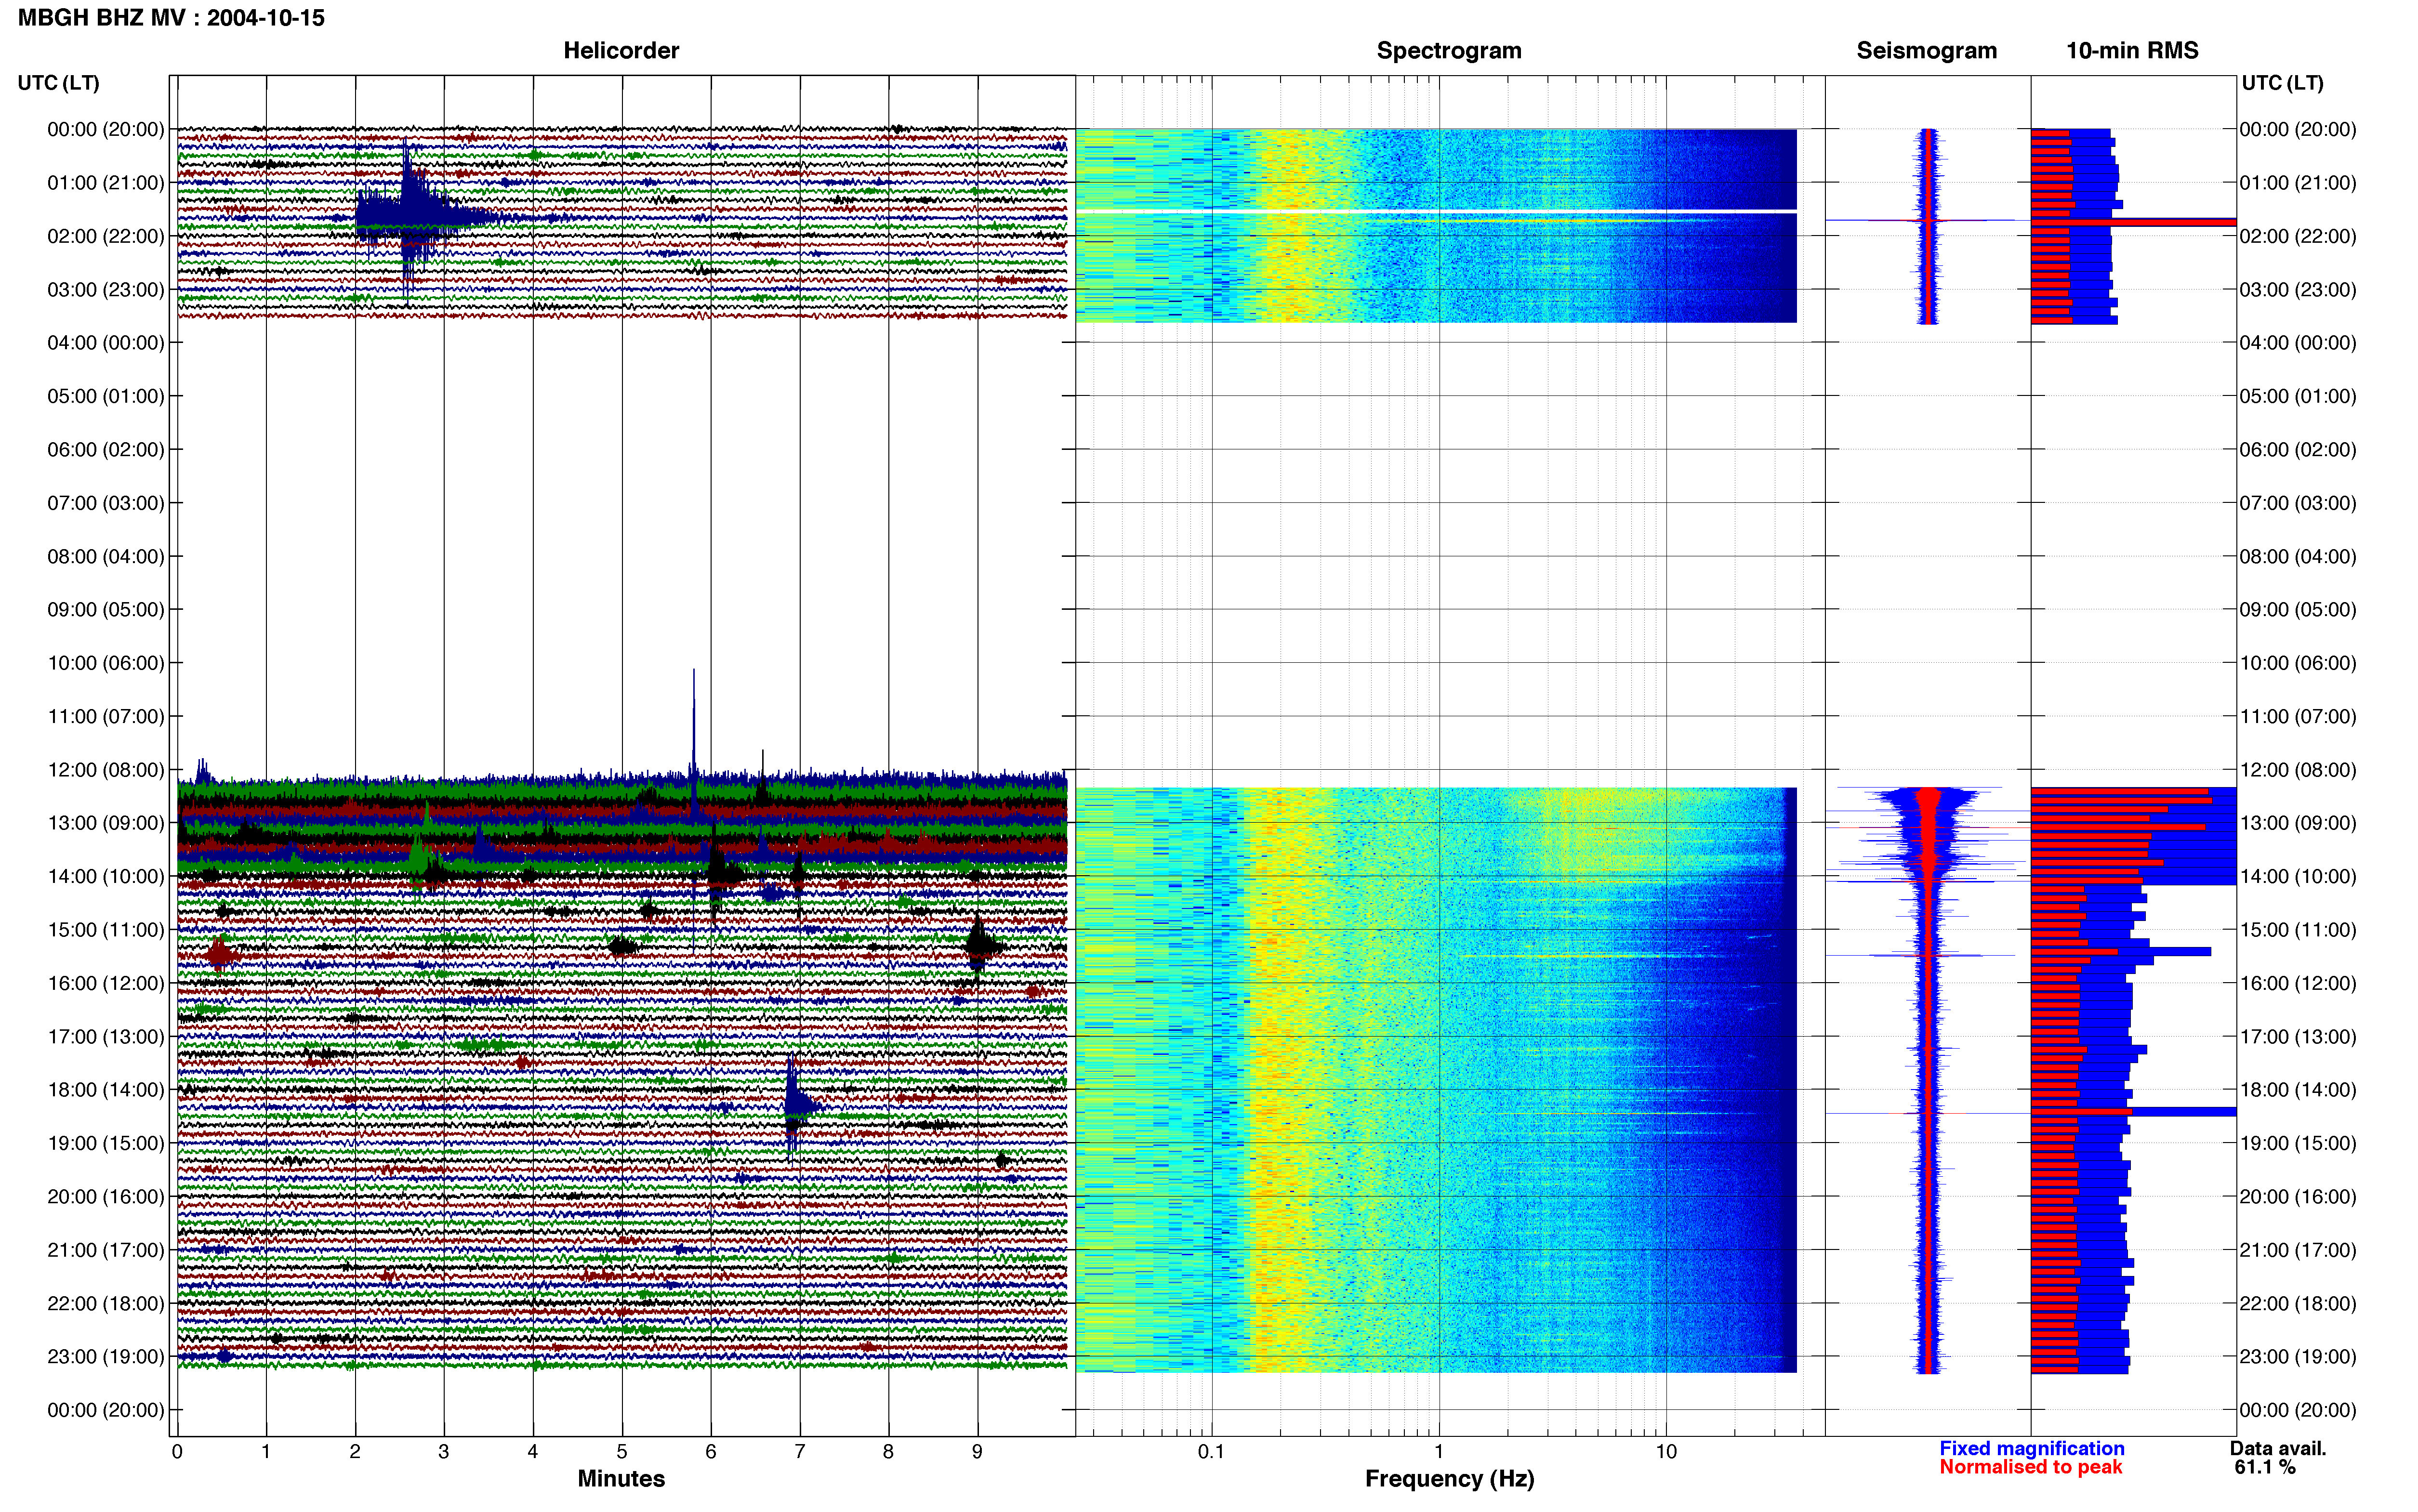Click the right '13:00 (09:00)' time label
The height and width of the screenshot is (1512, 2418).
[x=2298, y=823]
